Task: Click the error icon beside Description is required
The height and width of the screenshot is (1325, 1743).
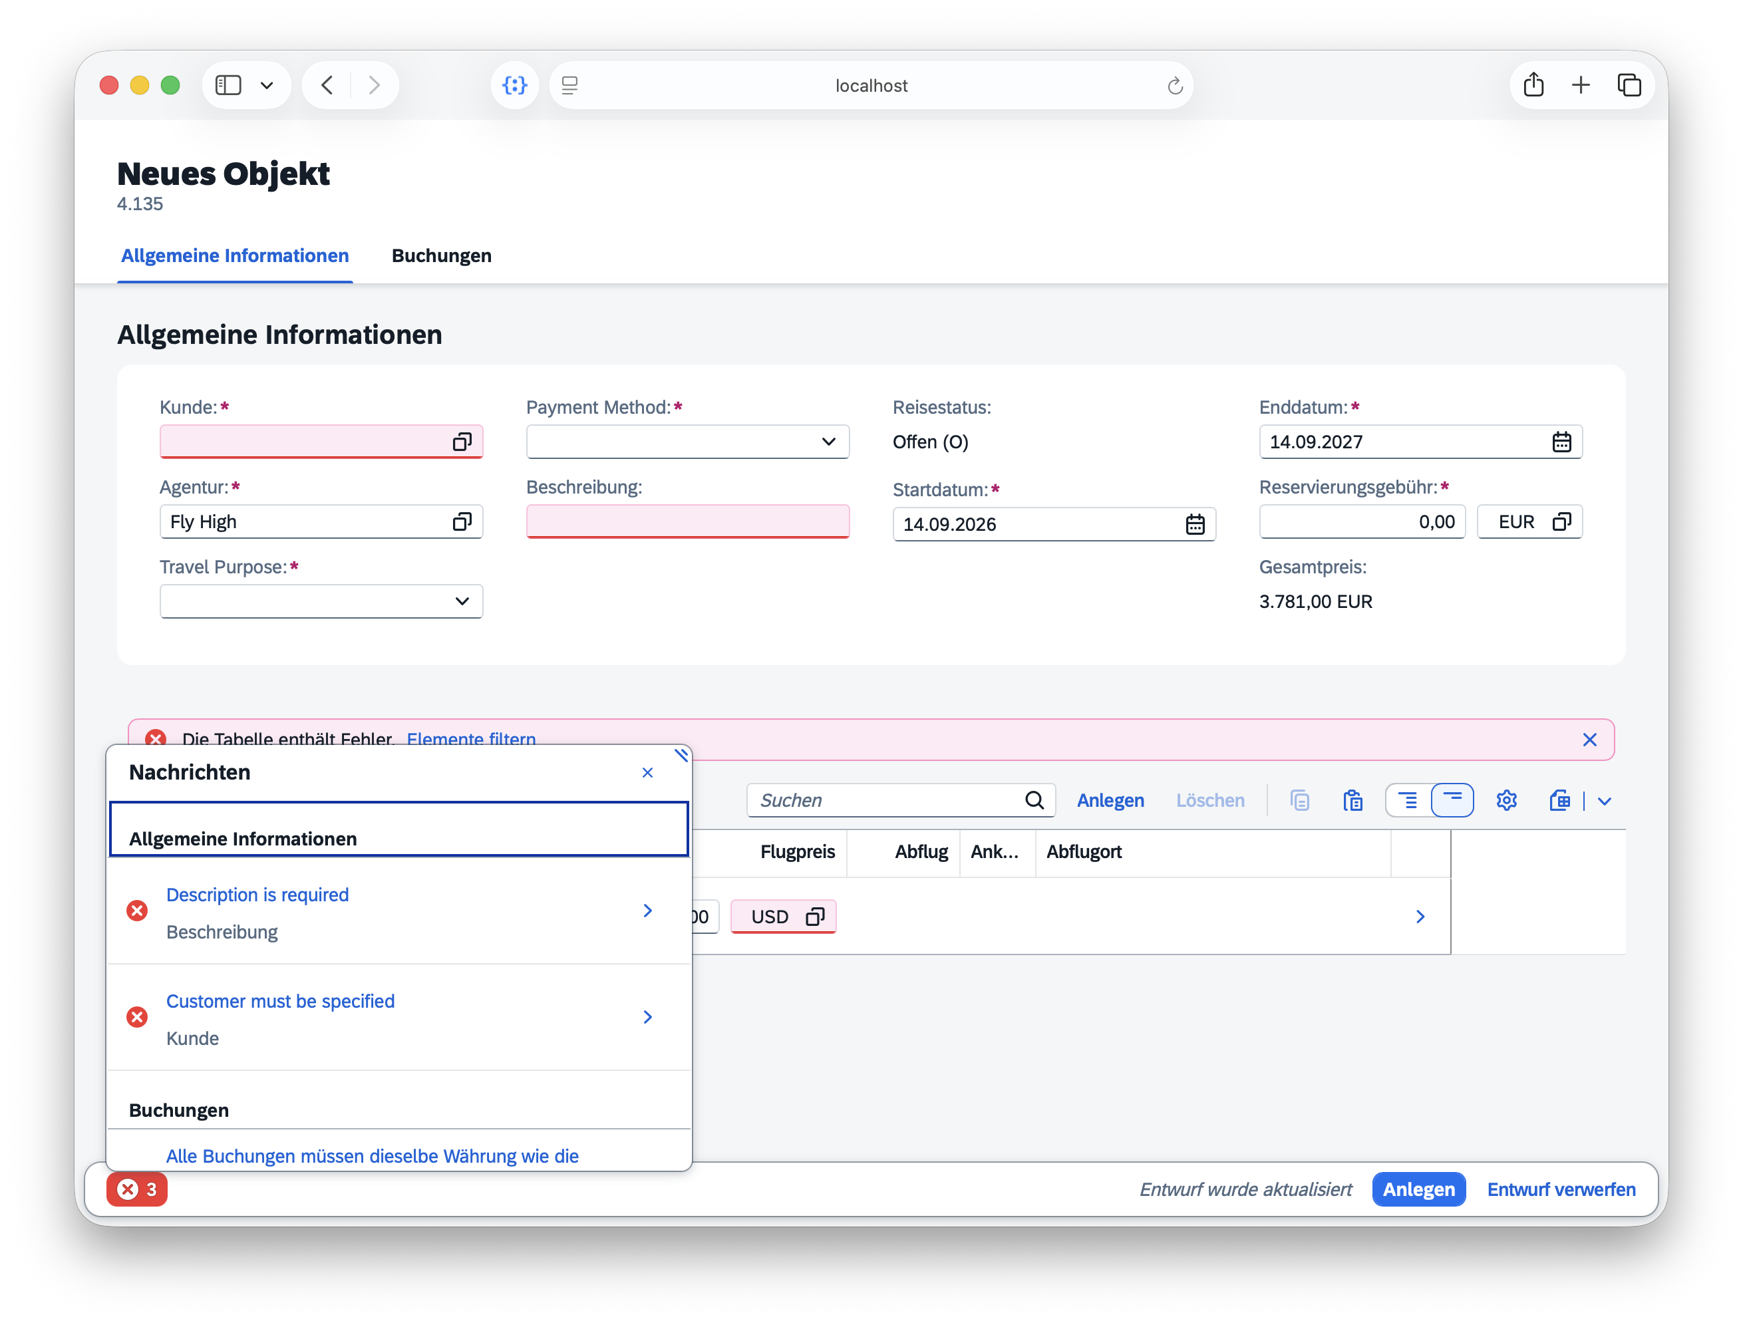Action: coord(137,911)
